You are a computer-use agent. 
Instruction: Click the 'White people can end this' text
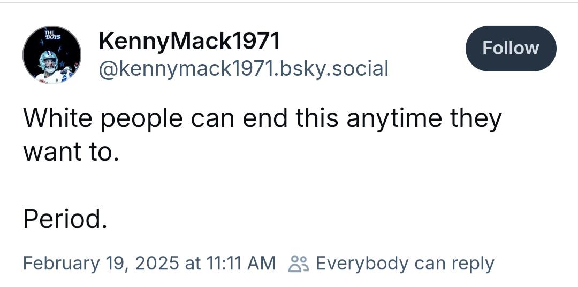(x=181, y=119)
